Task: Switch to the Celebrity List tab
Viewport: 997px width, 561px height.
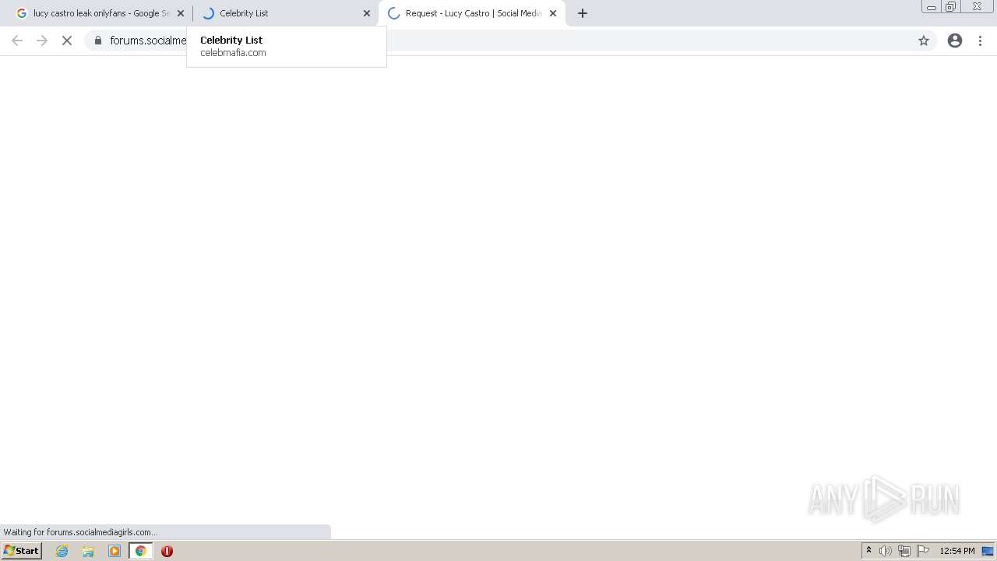Action: point(284,13)
